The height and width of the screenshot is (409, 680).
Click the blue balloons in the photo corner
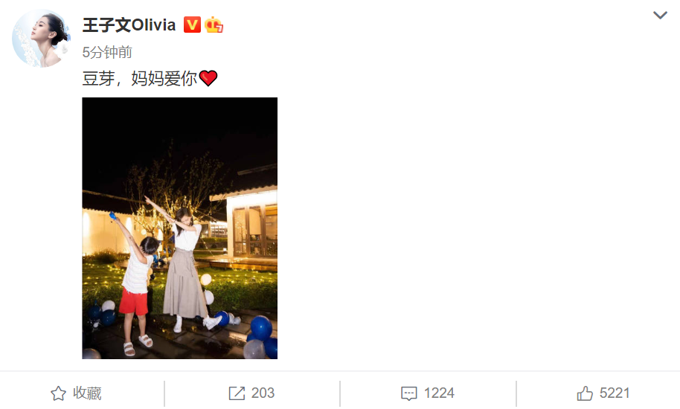pos(262,338)
